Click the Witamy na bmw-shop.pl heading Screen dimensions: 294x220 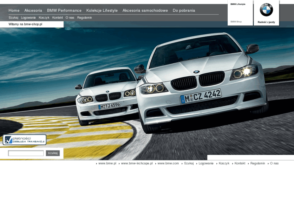pyautogui.click(x=25, y=24)
